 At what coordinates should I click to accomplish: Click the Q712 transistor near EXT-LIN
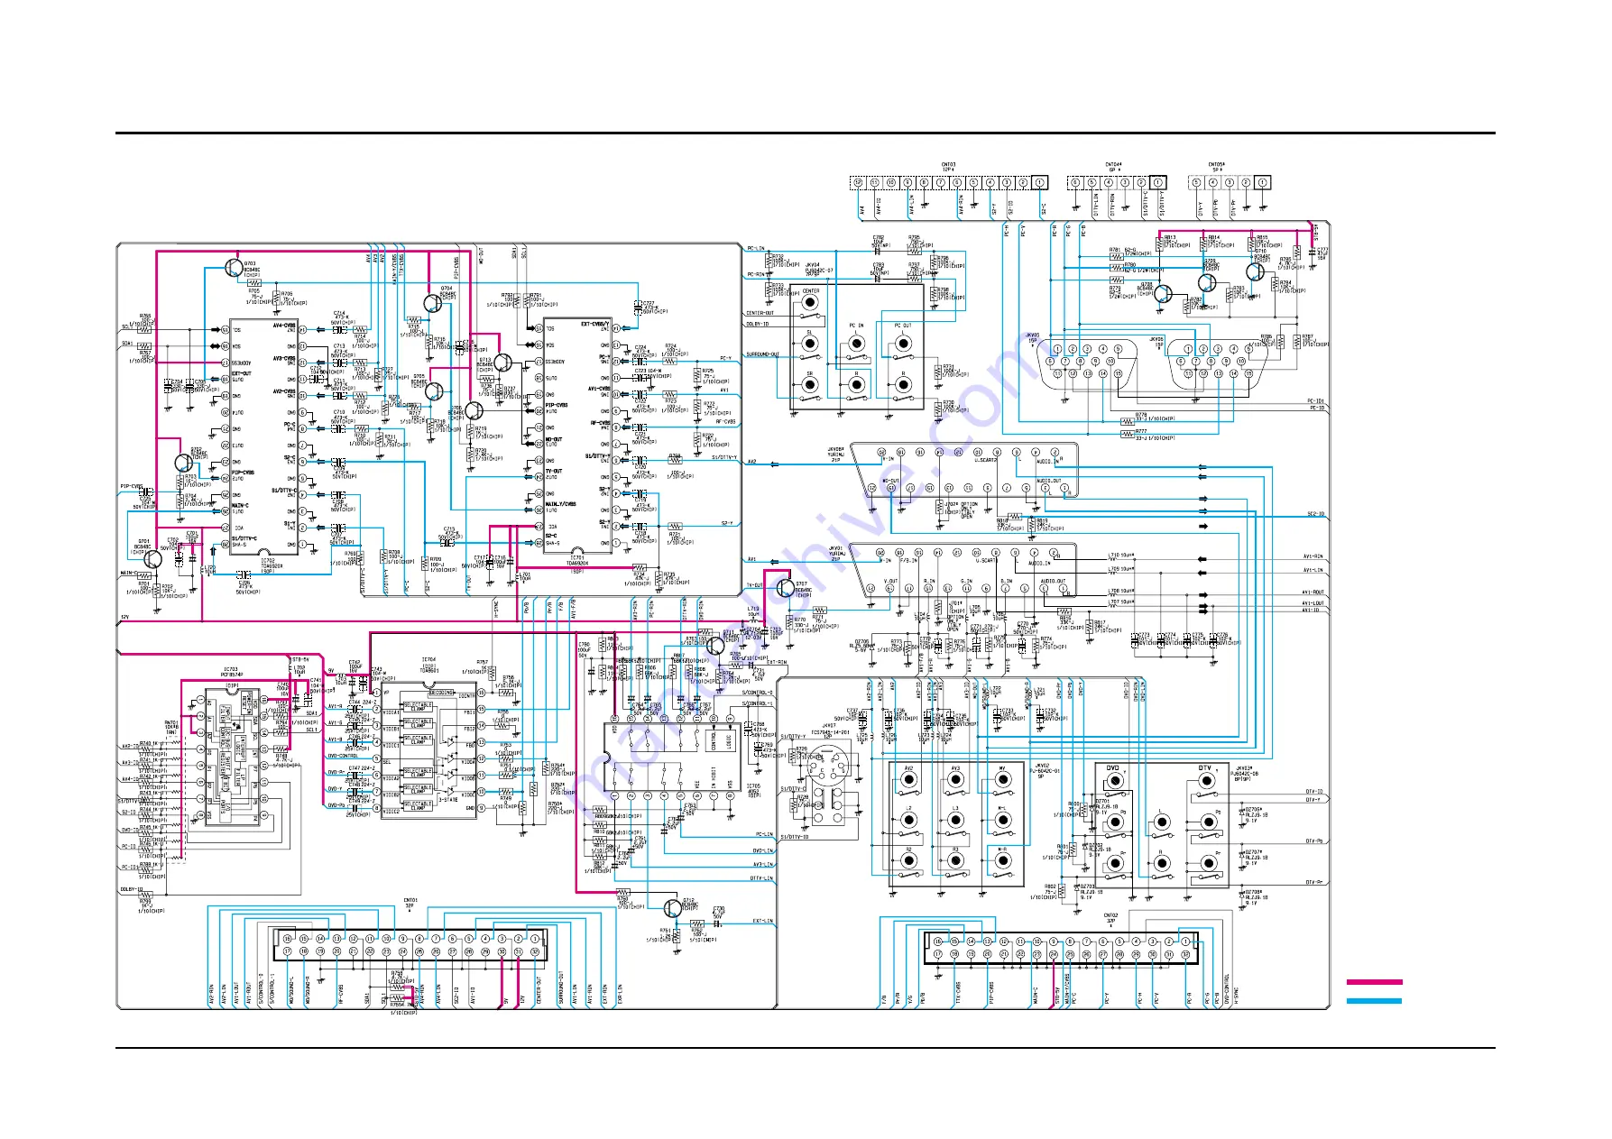tap(672, 907)
